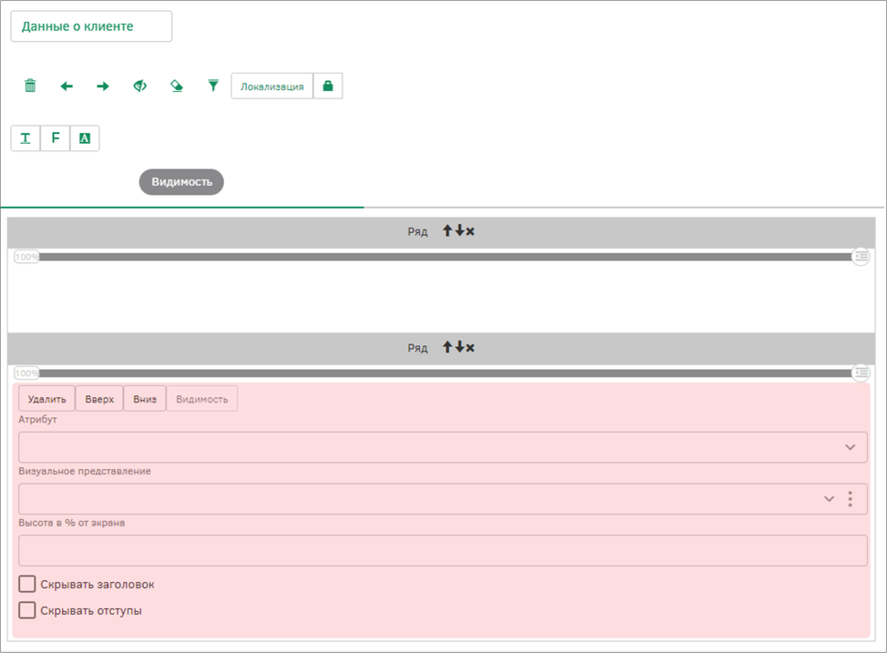This screenshot has height=653, width=887.
Task: Open list icon at first row's right end
Action: 861,257
